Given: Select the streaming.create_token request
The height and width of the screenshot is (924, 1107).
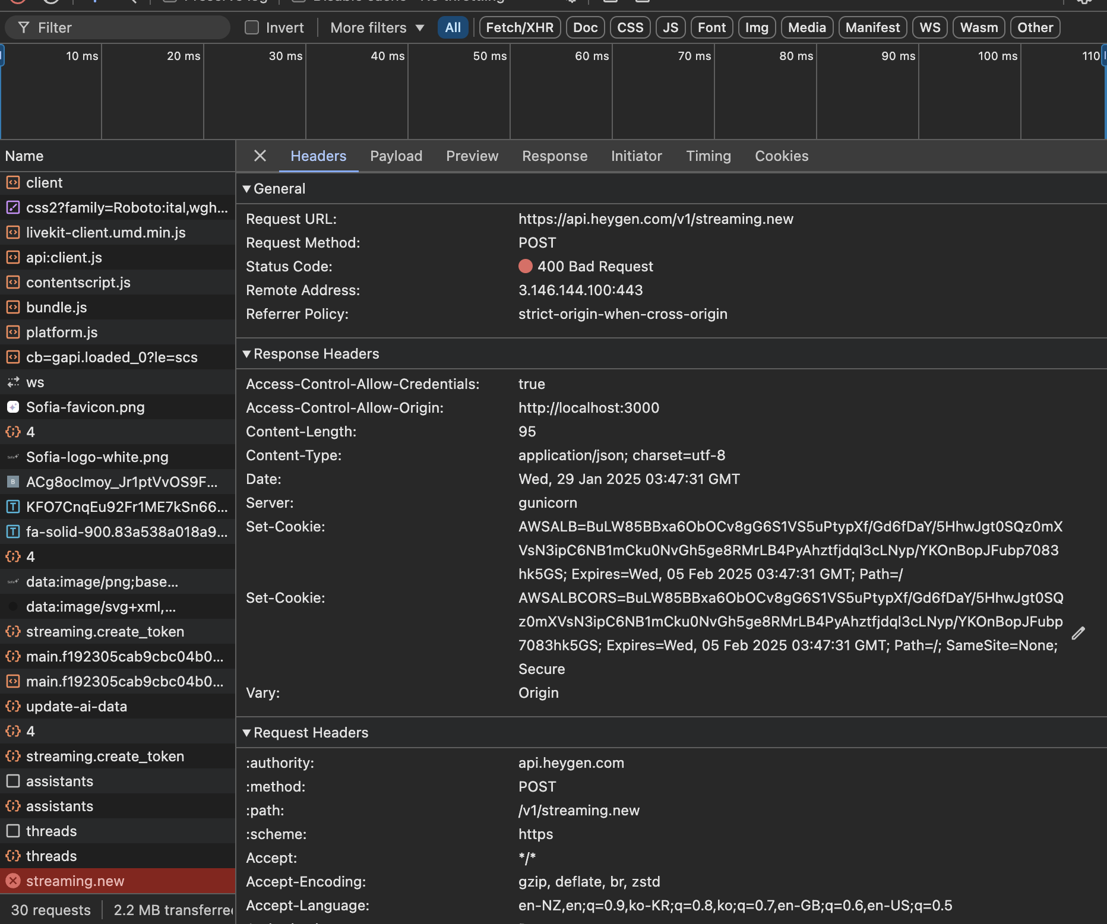Looking at the screenshot, I should (x=105, y=632).
